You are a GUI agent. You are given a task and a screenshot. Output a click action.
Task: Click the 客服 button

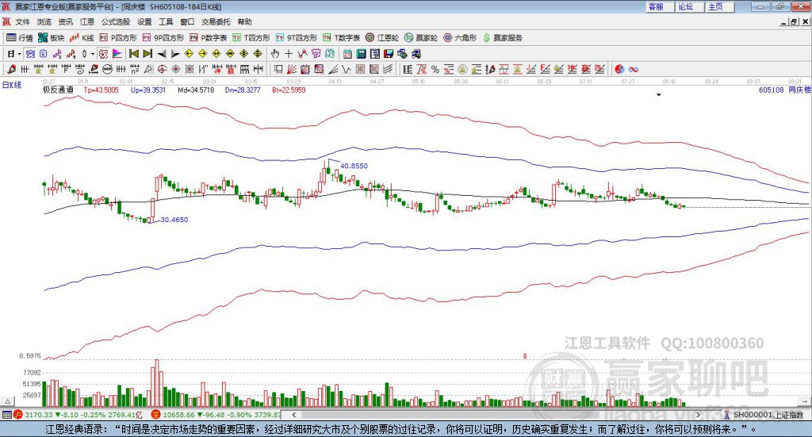point(660,6)
